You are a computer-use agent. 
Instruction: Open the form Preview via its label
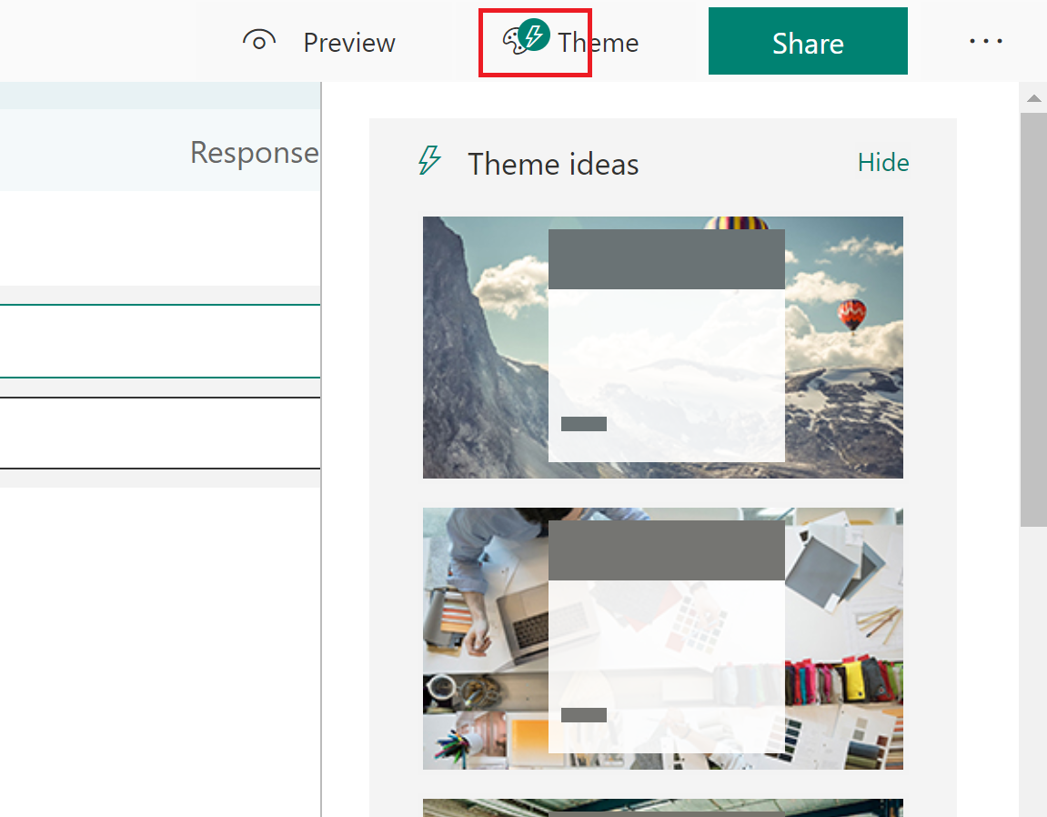point(349,43)
